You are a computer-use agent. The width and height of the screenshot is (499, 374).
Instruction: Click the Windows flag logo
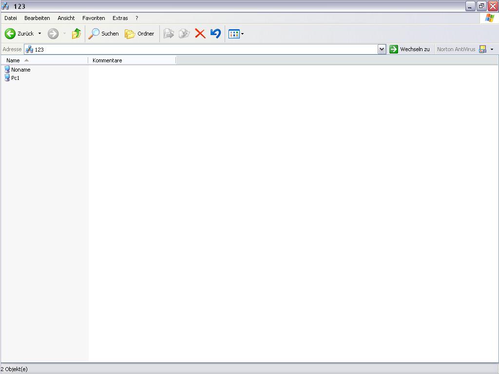[489, 18]
